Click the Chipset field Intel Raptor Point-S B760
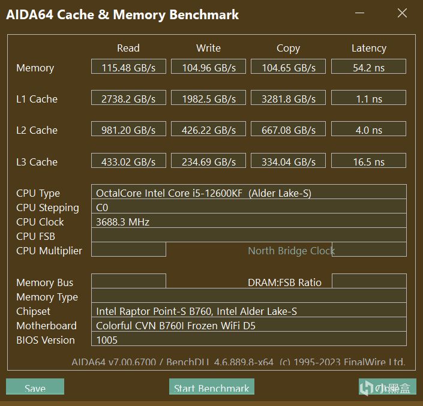 [x=249, y=310]
